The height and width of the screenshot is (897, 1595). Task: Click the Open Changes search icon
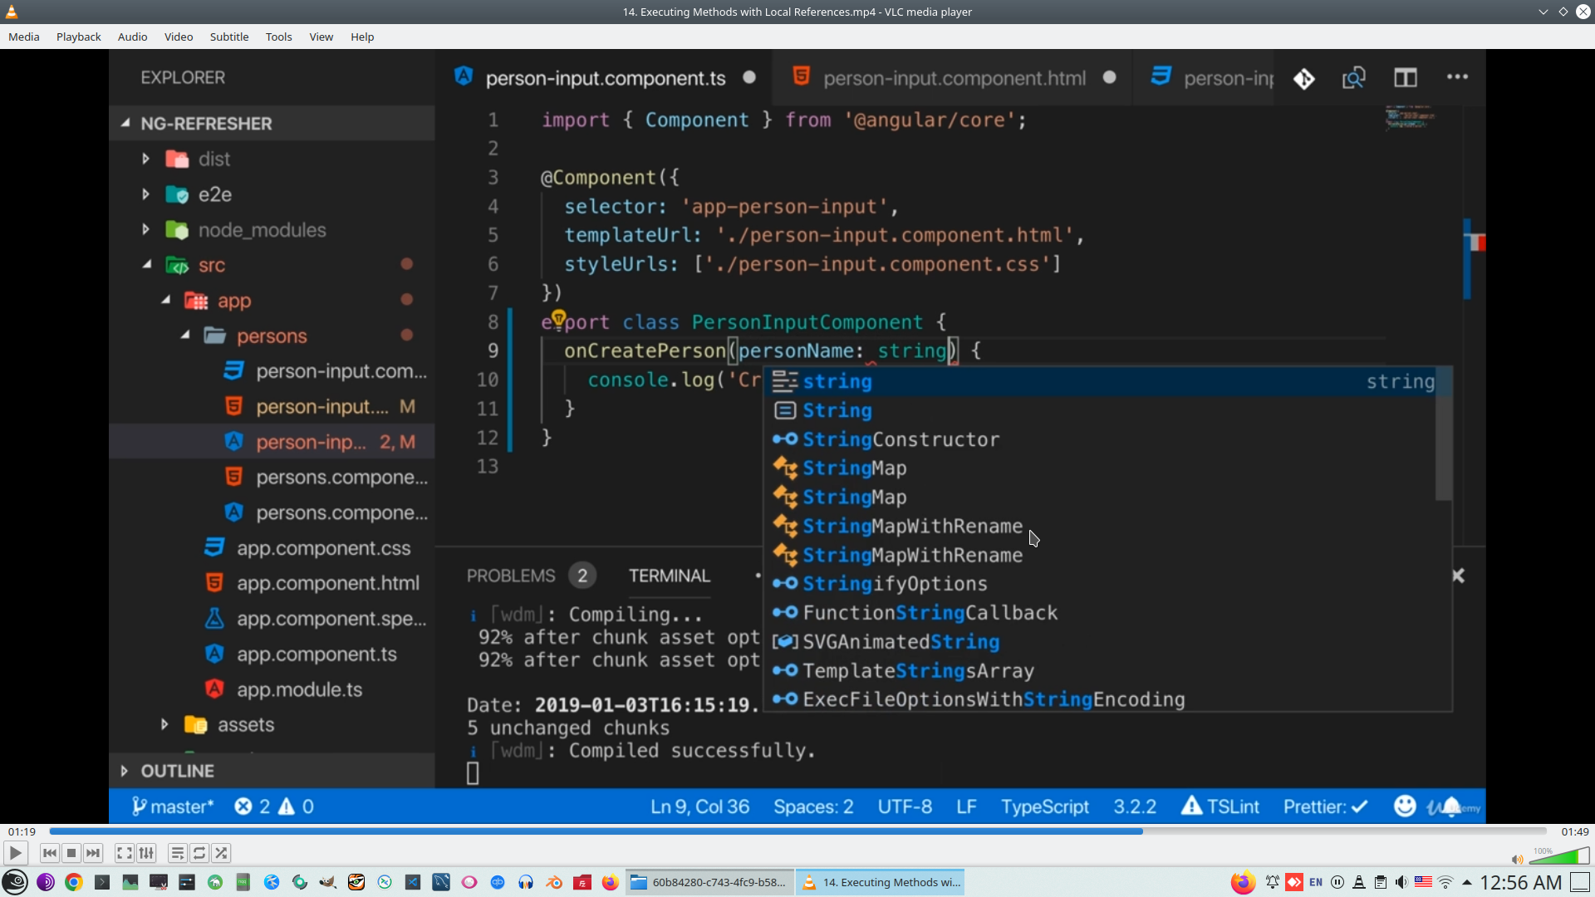click(x=1353, y=77)
